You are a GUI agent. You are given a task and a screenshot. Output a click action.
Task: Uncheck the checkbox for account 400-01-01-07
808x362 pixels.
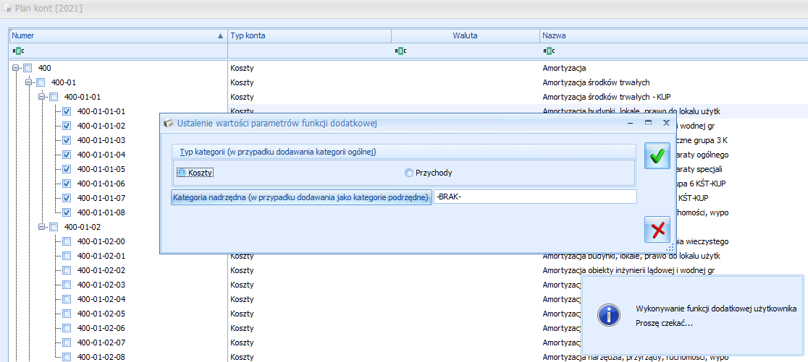(x=67, y=197)
